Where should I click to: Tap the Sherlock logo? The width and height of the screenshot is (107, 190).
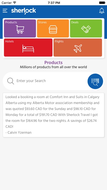click(24, 11)
